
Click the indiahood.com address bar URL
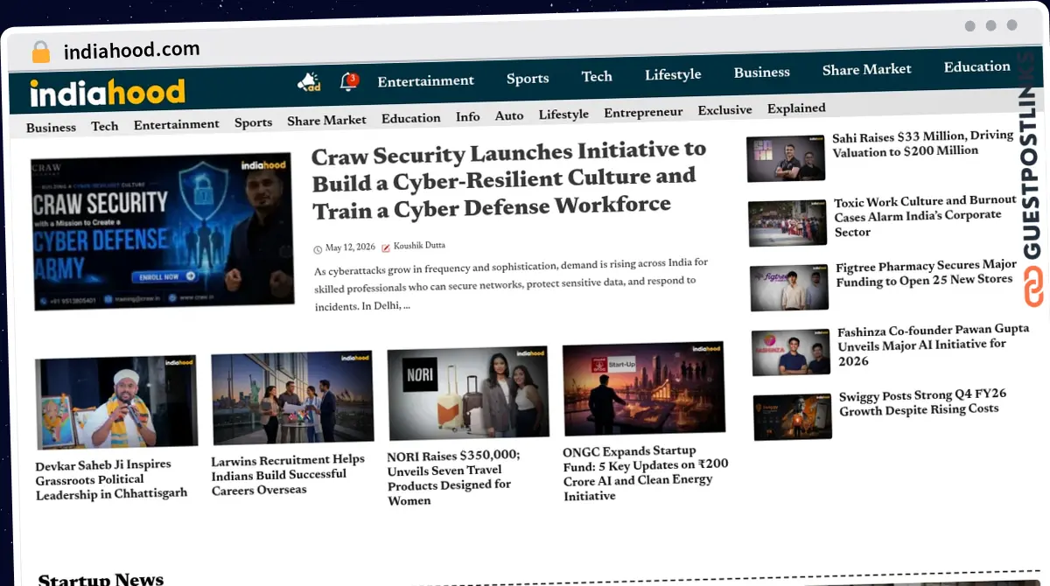[131, 51]
